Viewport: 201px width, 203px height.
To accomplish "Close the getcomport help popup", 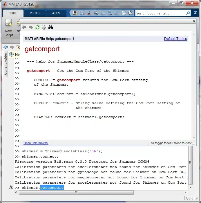I will click(194, 21).
